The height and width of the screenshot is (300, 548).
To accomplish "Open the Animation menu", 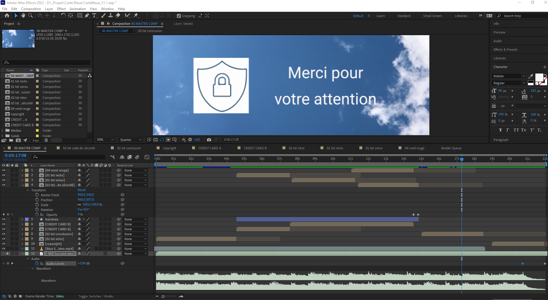I will (77, 9).
